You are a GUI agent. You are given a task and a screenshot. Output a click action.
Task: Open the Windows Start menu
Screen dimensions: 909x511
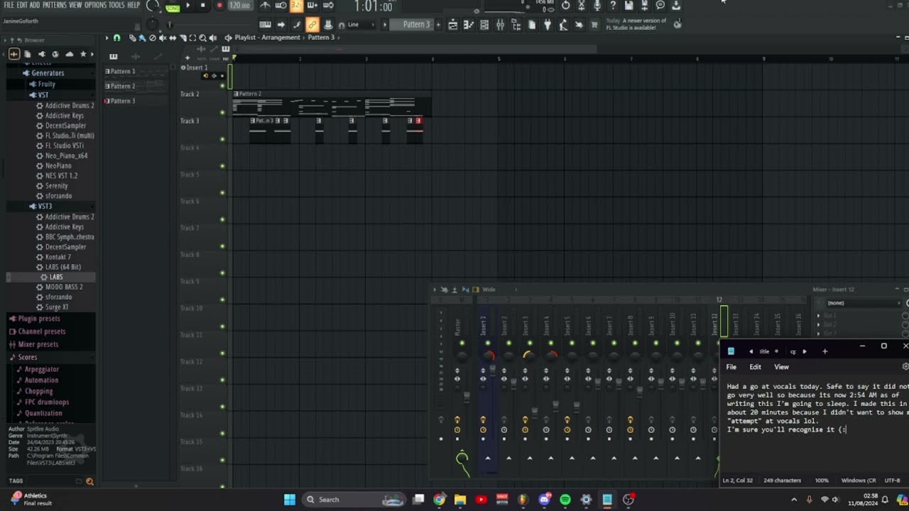[x=290, y=500]
